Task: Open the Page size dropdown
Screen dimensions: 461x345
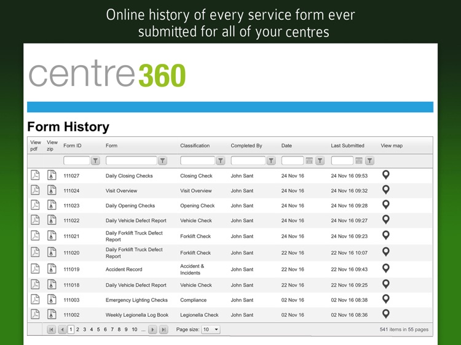Action: (210, 330)
